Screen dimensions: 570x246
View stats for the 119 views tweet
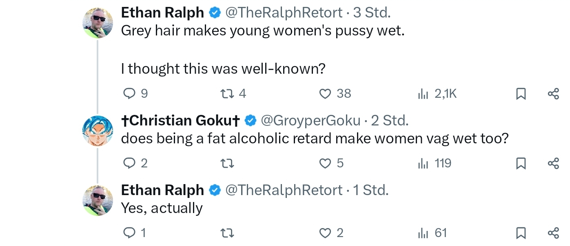click(423, 163)
